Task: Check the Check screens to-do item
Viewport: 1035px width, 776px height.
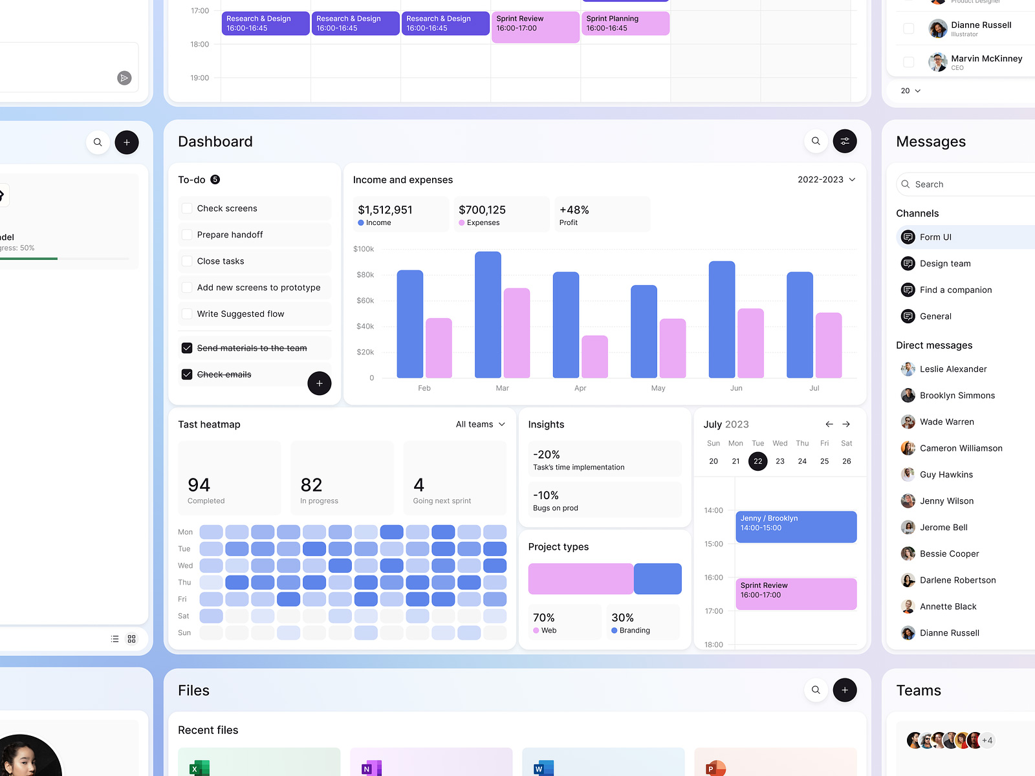Action: [x=187, y=208]
